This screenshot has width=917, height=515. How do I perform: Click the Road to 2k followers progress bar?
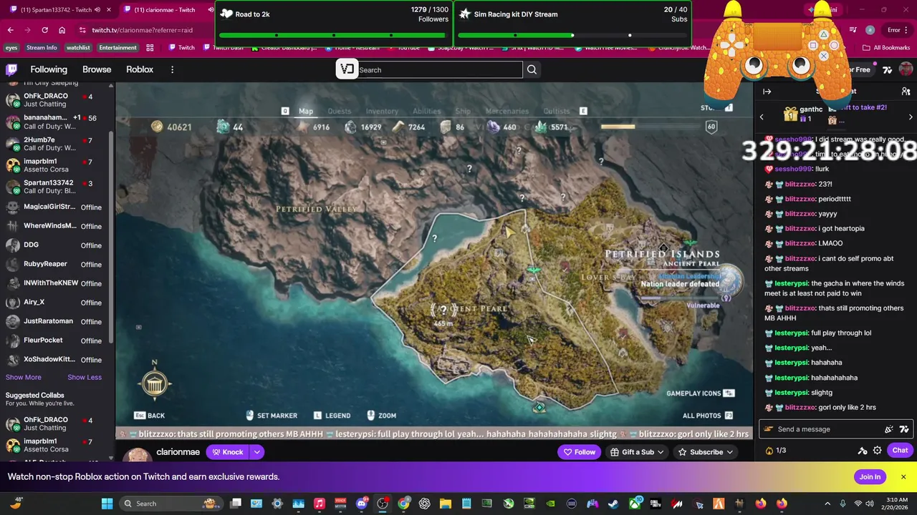[334, 35]
